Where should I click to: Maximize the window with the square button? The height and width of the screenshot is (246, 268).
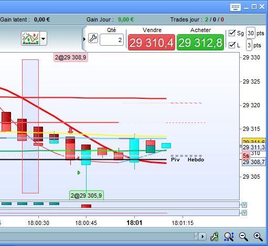click(254, 7)
